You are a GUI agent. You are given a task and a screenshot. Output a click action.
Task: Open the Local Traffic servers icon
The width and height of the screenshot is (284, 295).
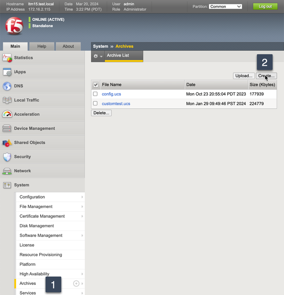7,100
